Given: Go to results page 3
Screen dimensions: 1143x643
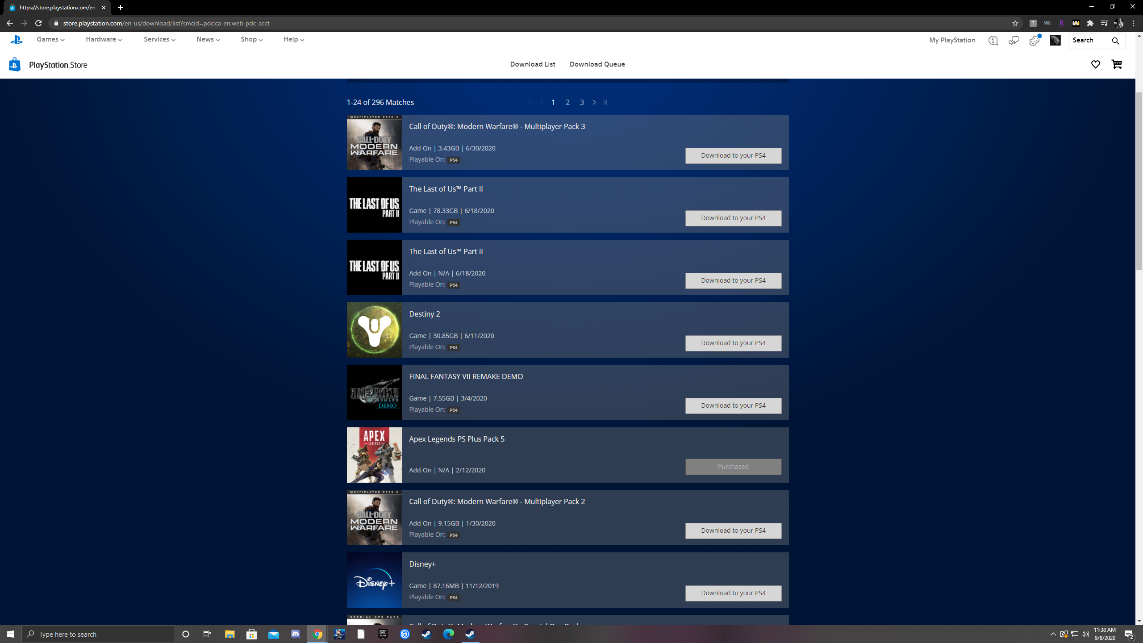Looking at the screenshot, I should pos(582,102).
